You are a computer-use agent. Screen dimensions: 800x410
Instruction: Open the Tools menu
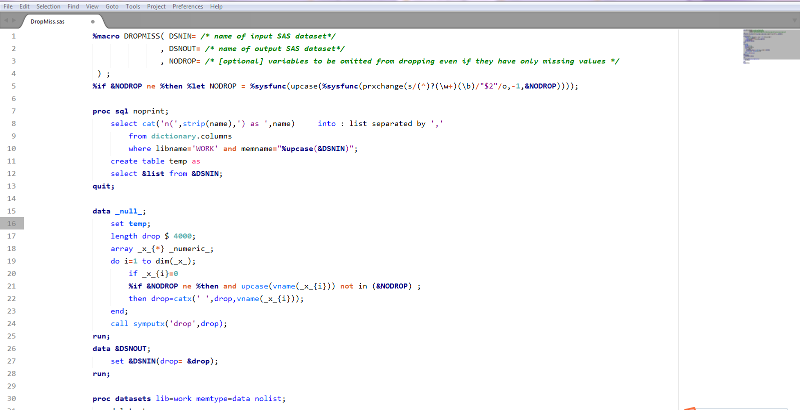pyautogui.click(x=133, y=6)
